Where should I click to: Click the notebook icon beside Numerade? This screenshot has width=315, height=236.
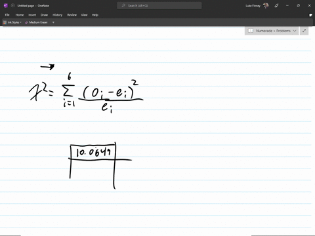pyautogui.click(x=251, y=31)
